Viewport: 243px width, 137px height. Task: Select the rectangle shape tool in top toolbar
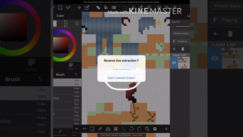coord(60,8)
